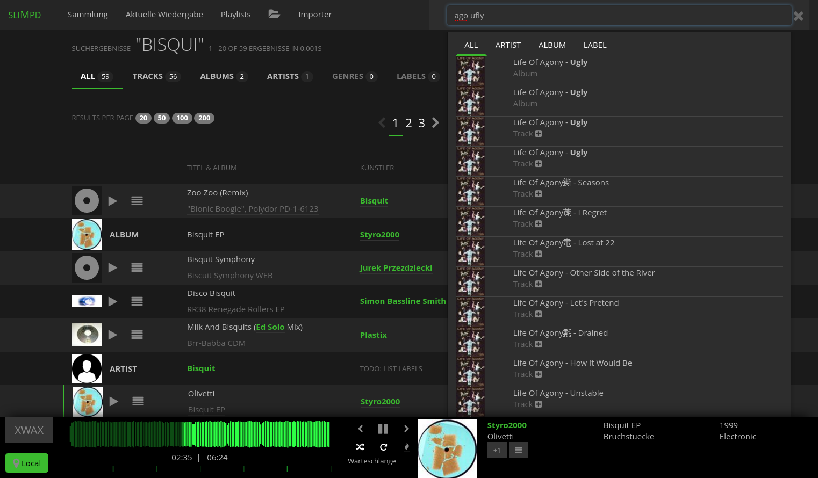Pause the currently playing track
818x478 pixels.
click(x=383, y=429)
